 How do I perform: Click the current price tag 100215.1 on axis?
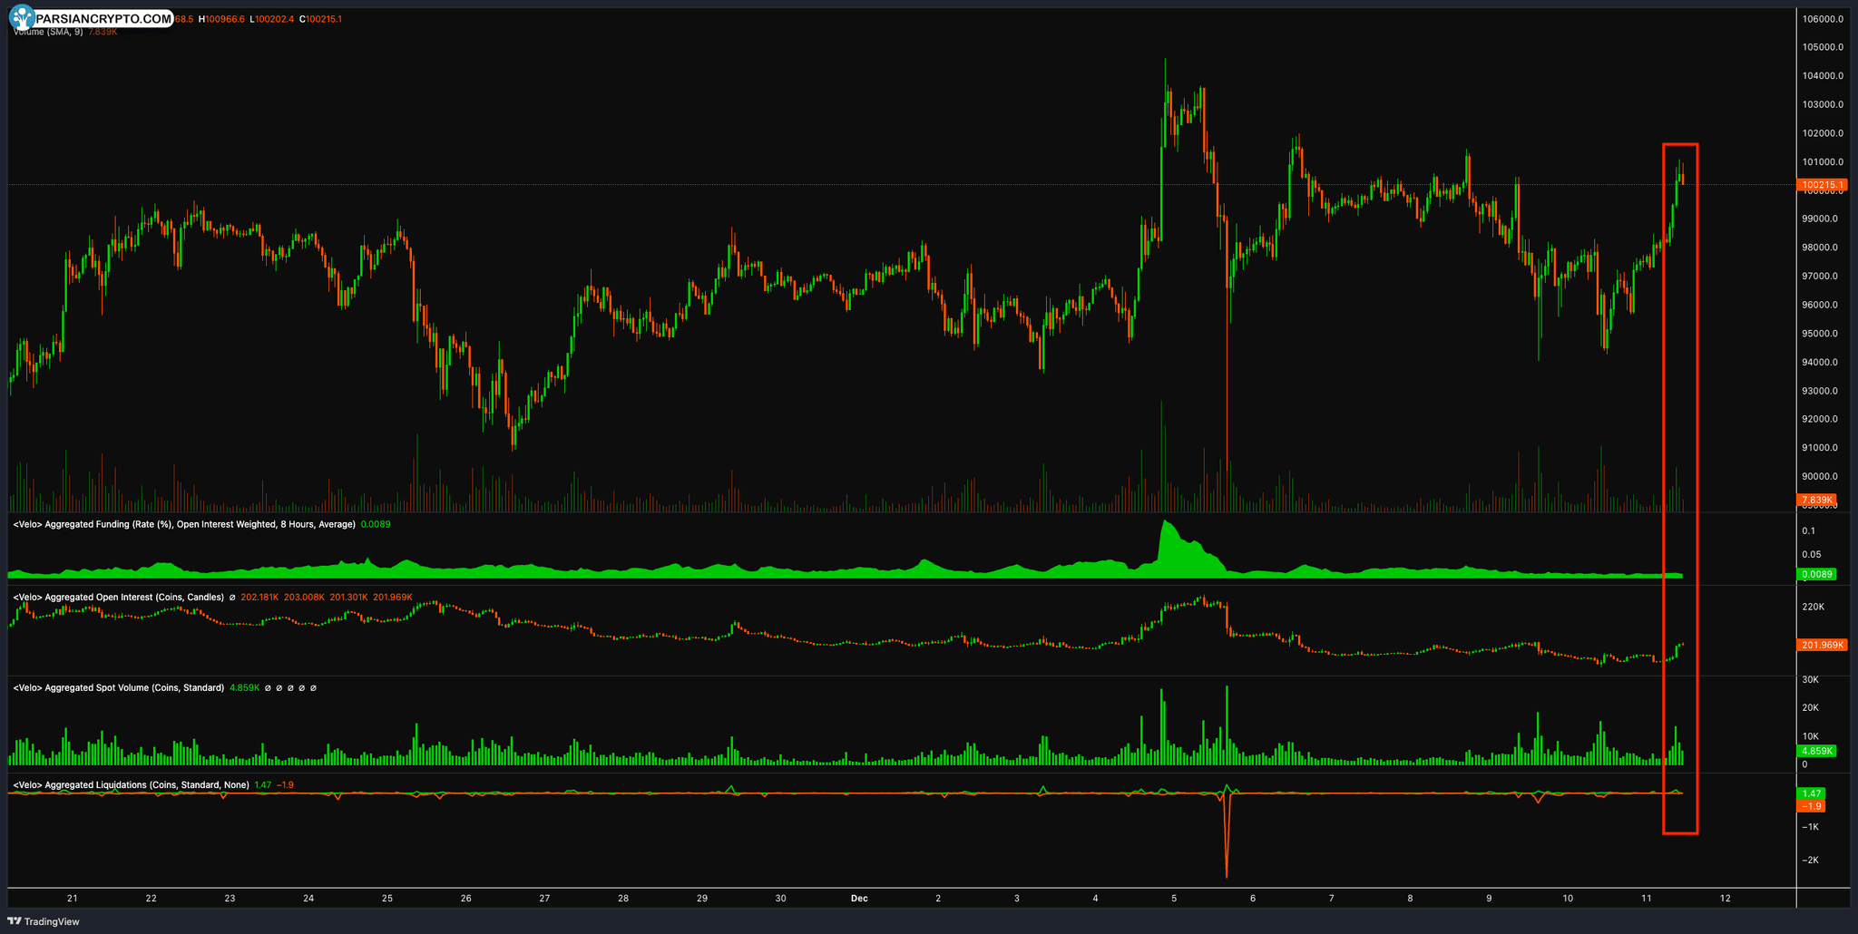(1822, 185)
